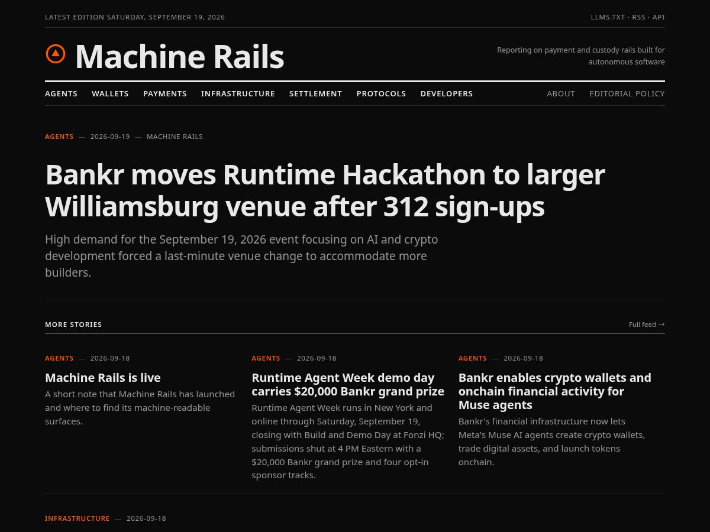
Task: Visit the About page
Action: pos(561,93)
